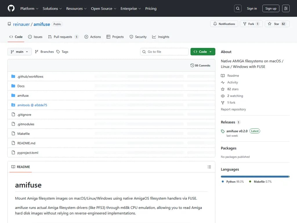The image size is (297, 223).
Task: Click the Notifications bell button
Action: pyautogui.click(x=224, y=24)
